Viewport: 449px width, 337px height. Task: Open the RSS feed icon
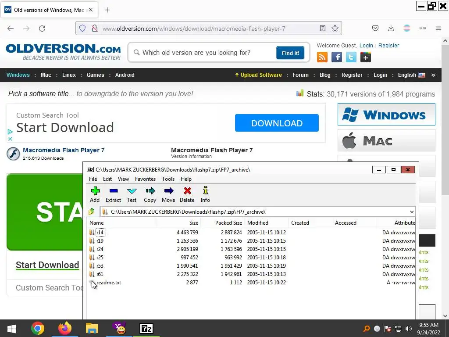pyautogui.click(x=322, y=57)
